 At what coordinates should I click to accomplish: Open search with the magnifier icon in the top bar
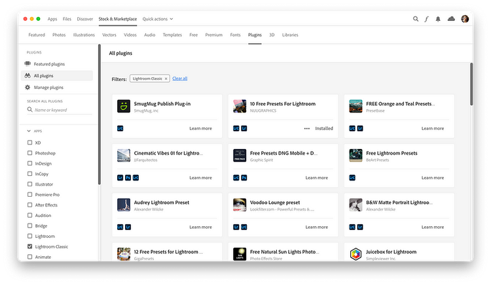(416, 19)
